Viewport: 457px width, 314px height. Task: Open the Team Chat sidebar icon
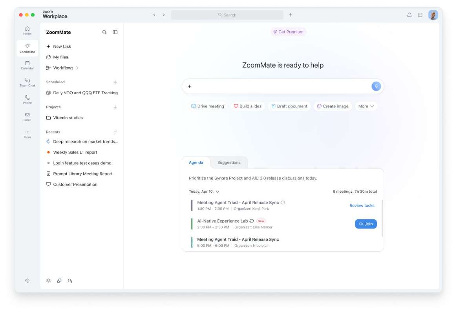(27, 82)
